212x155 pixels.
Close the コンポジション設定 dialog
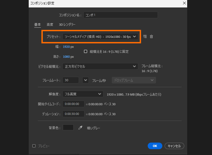pyautogui.click(x=184, y=3)
